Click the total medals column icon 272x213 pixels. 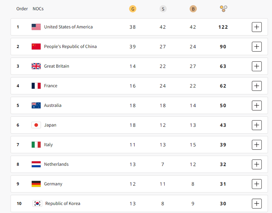[x=223, y=9]
